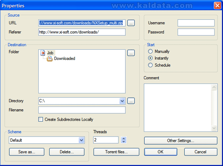Decrease the Threads count by one
The image size is (223, 166).
124,142
